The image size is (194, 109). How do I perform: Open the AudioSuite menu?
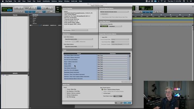pos(46,1)
